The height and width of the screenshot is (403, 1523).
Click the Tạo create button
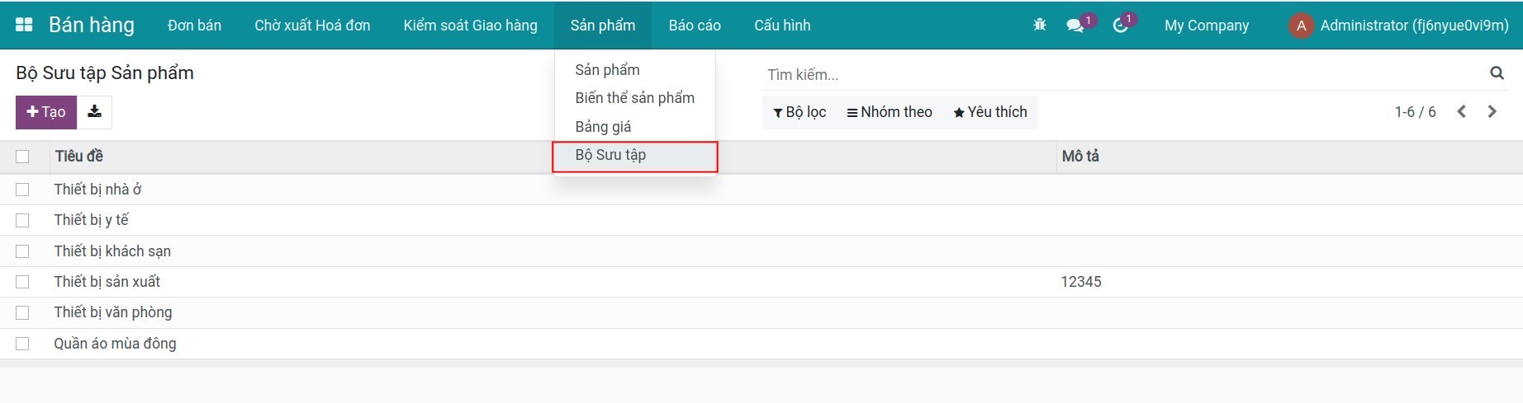coord(46,112)
